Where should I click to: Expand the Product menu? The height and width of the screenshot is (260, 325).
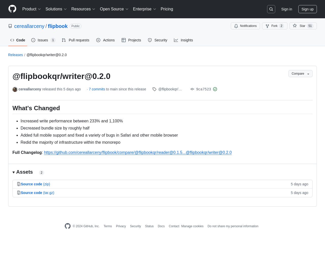click(32, 9)
